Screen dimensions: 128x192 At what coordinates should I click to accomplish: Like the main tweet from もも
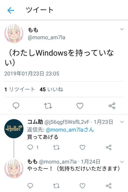[80, 106]
